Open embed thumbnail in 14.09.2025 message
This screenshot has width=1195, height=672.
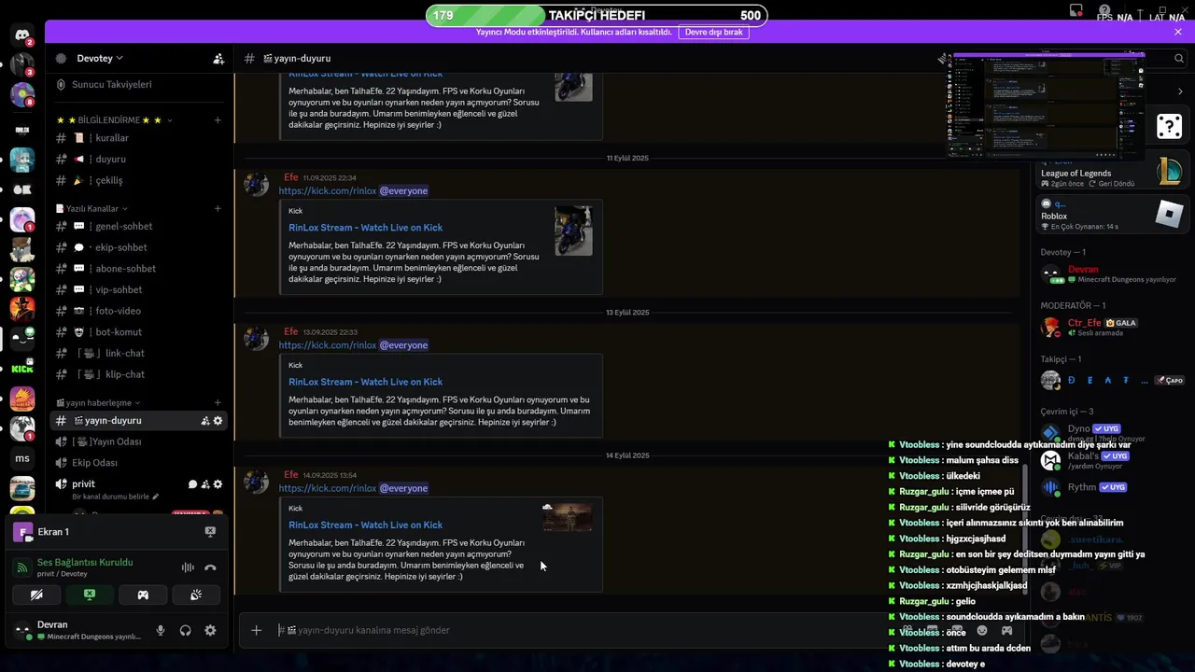568,517
